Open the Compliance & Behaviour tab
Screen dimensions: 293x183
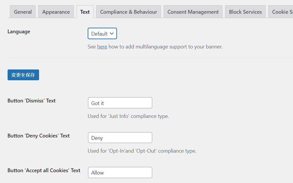(x=128, y=12)
